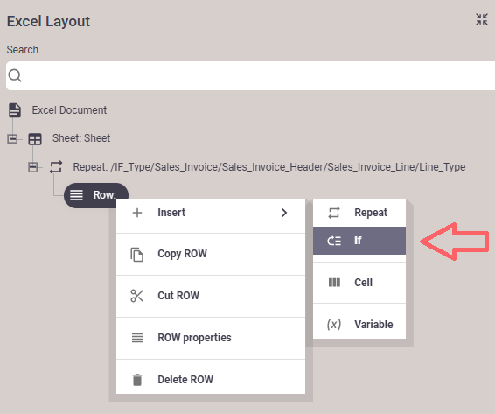Click the scissors icon for Cut ROW
This screenshot has width=495, height=414.
137,296
